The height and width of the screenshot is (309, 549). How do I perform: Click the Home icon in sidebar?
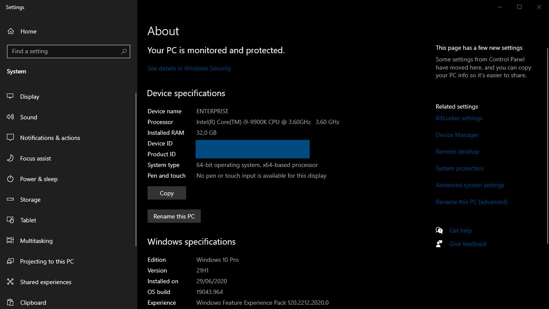coord(11,31)
